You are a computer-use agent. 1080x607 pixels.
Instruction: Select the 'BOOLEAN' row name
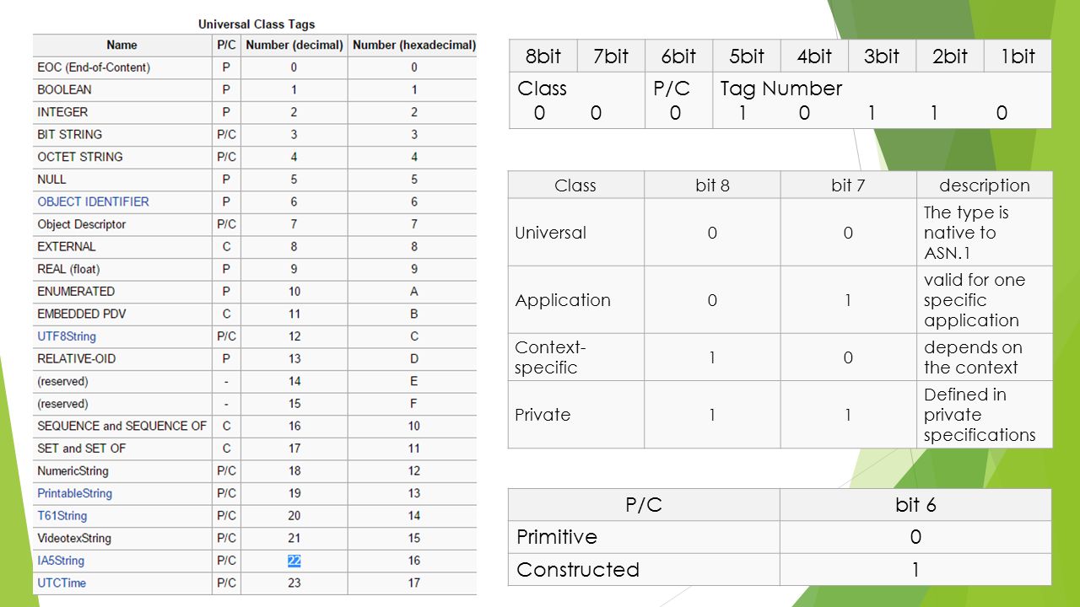click(64, 89)
